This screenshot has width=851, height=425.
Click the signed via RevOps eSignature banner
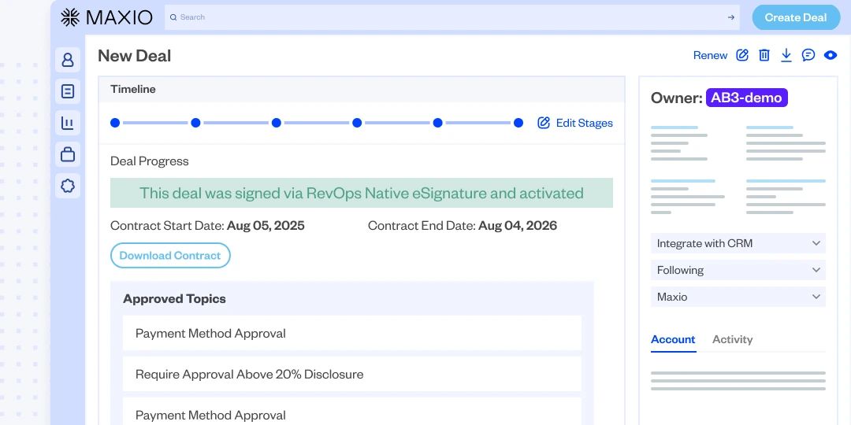click(x=362, y=193)
